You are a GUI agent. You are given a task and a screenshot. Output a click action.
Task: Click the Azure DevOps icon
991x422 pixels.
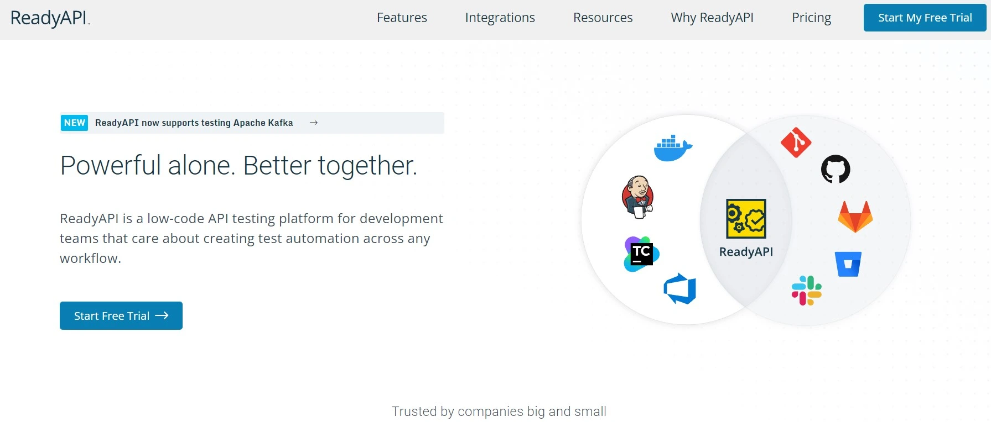680,289
